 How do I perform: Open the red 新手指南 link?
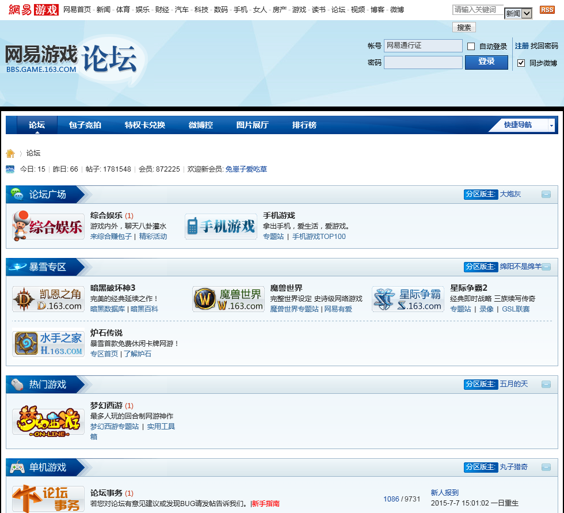(265, 504)
